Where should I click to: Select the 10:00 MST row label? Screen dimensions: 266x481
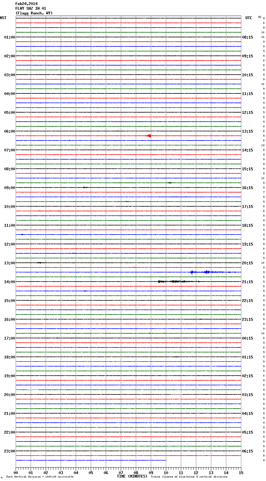click(9, 207)
